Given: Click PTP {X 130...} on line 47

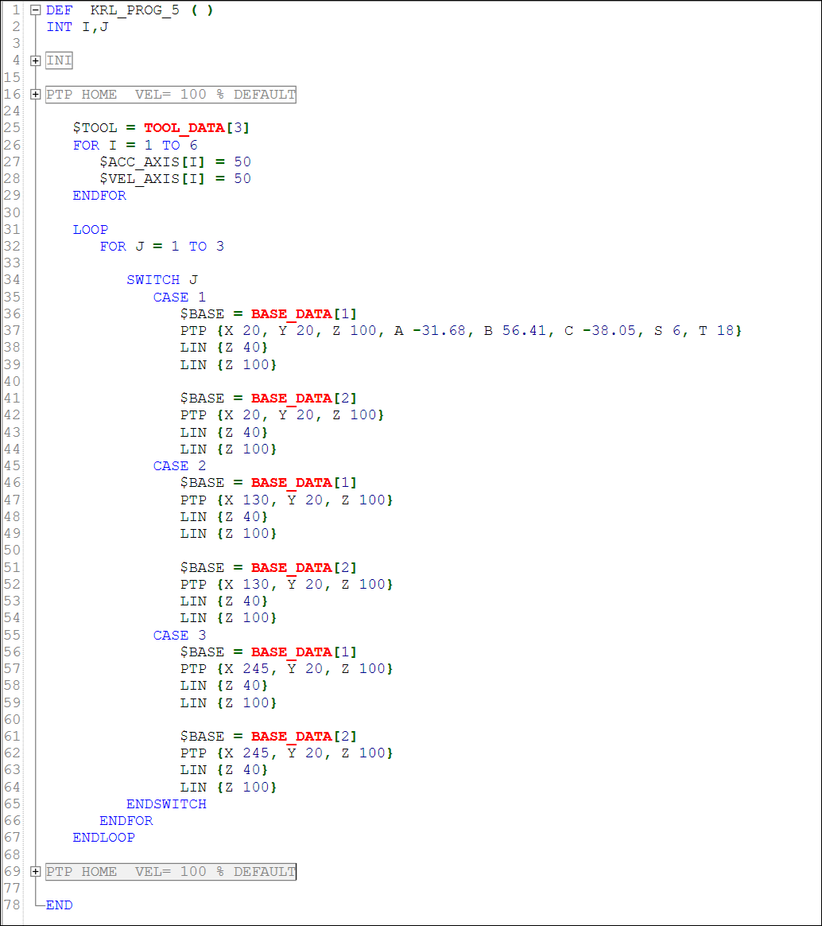Looking at the screenshot, I should pyautogui.click(x=286, y=500).
